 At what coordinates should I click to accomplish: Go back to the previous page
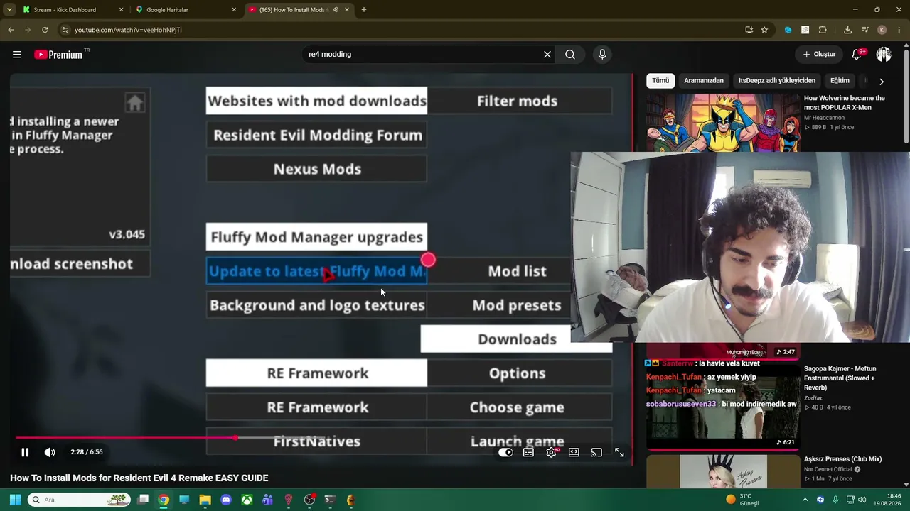point(11,30)
